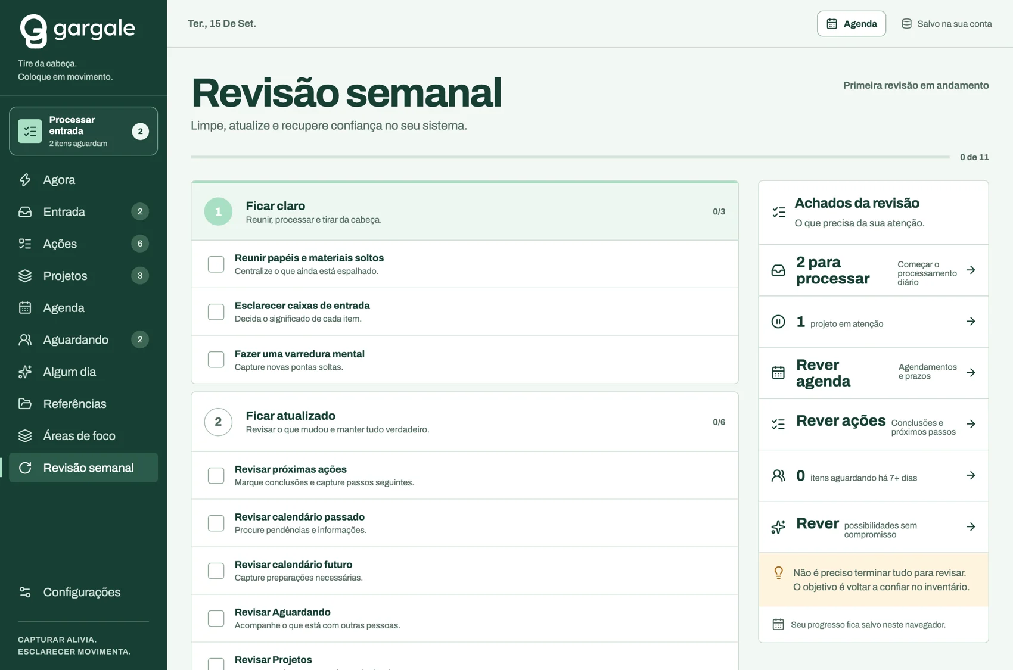This screenshot has height=670, width=1013.
Task: Check Reunir papéis e materiais soltos
Action: pos(216,264)
